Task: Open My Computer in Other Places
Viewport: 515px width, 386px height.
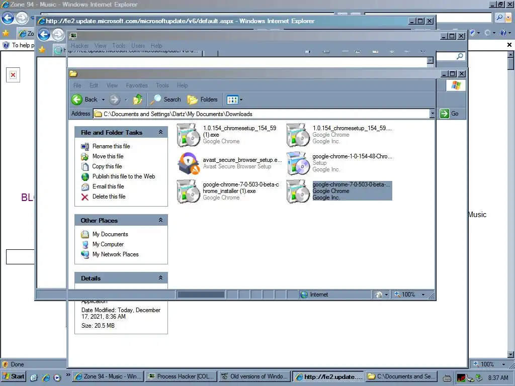Action: point(108,244)
